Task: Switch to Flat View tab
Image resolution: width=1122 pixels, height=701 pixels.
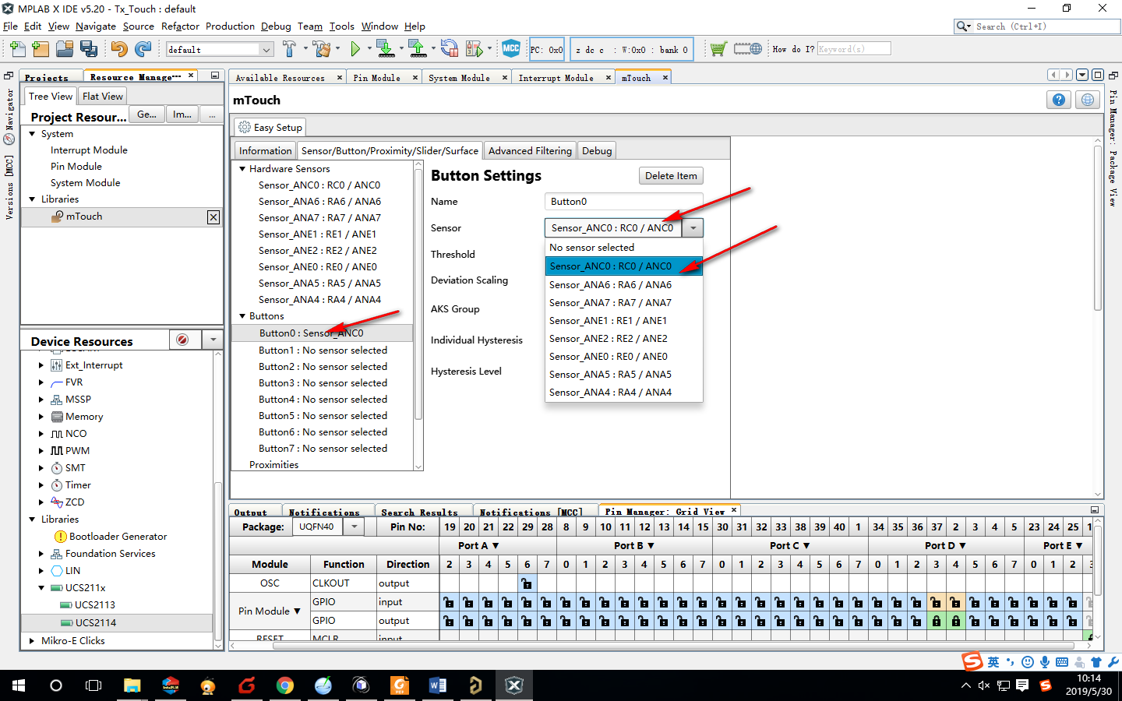Action: tap(103, 96)
